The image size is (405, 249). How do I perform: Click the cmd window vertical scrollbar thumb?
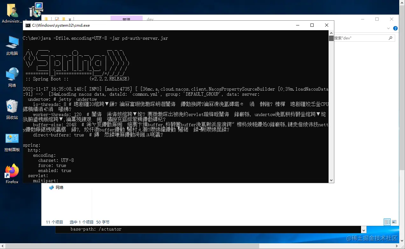pyautogui.click(x=331, y=38)
